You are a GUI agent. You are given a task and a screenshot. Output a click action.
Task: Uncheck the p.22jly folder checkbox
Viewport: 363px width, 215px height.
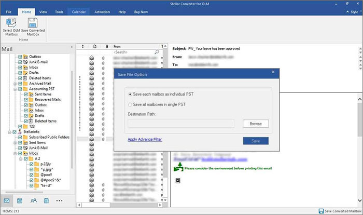coord(32,164)
